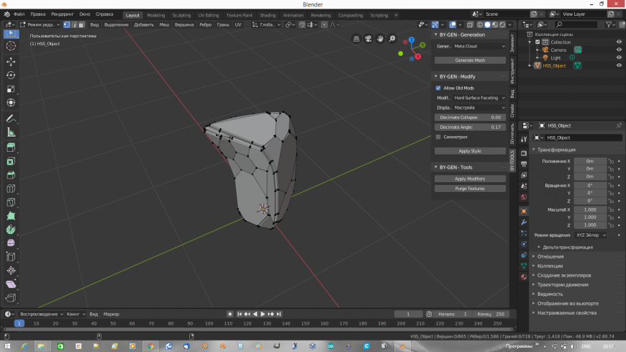Screen dimensions: 626x352
Task: Open the Рендеринг menu
Action: [63, 14]
